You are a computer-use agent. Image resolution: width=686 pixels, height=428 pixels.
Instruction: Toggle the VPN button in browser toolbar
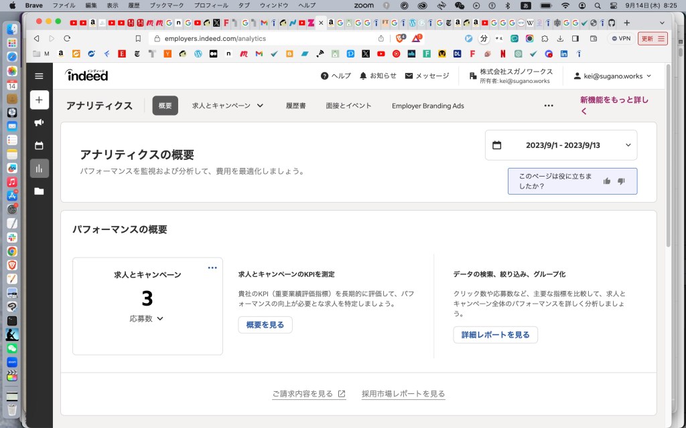coord(620,39)
